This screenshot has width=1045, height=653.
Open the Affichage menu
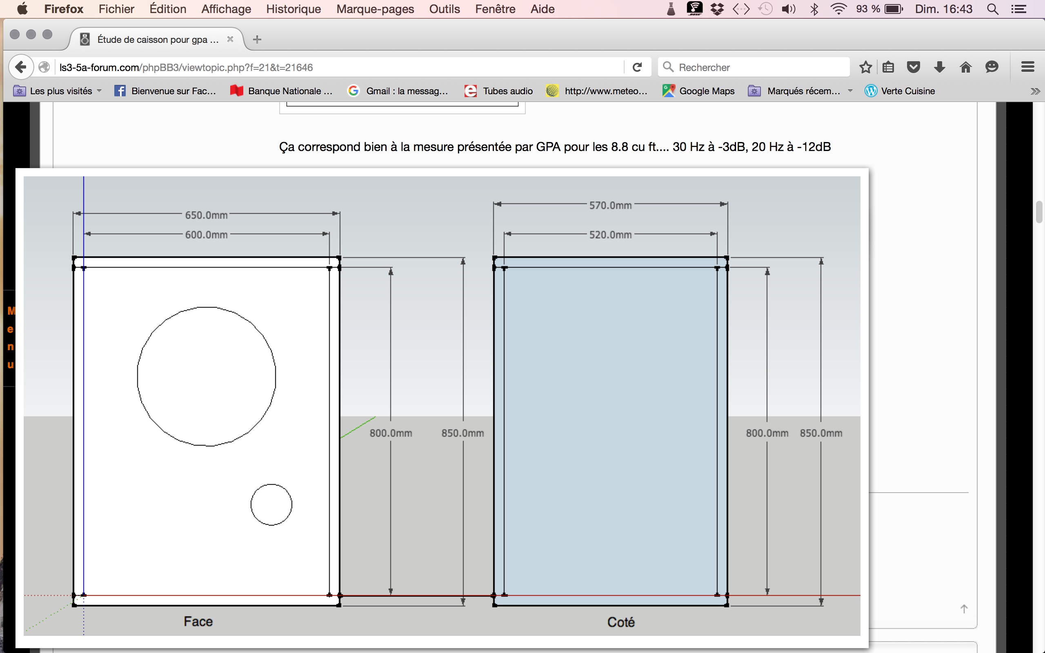[226, 9]
